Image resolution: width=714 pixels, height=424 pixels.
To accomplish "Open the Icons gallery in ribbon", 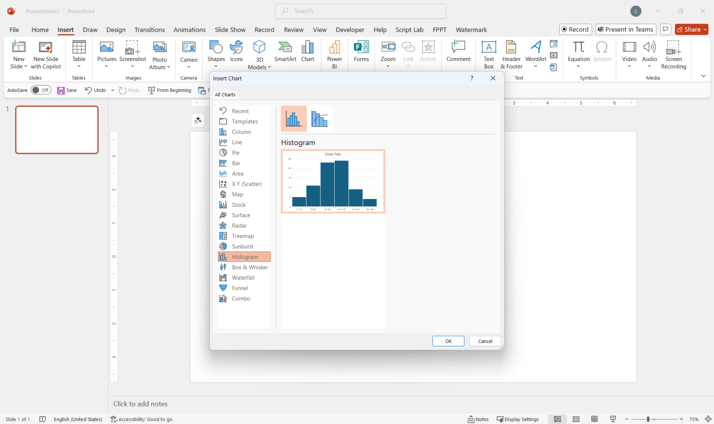I will pyautogui.click(x=236, y=51).
